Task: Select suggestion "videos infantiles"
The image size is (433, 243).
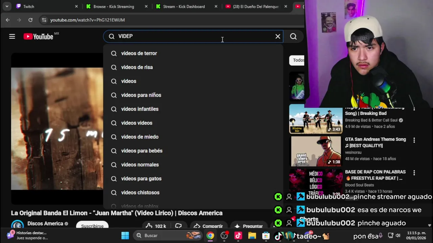Action: tap(193, 109)
